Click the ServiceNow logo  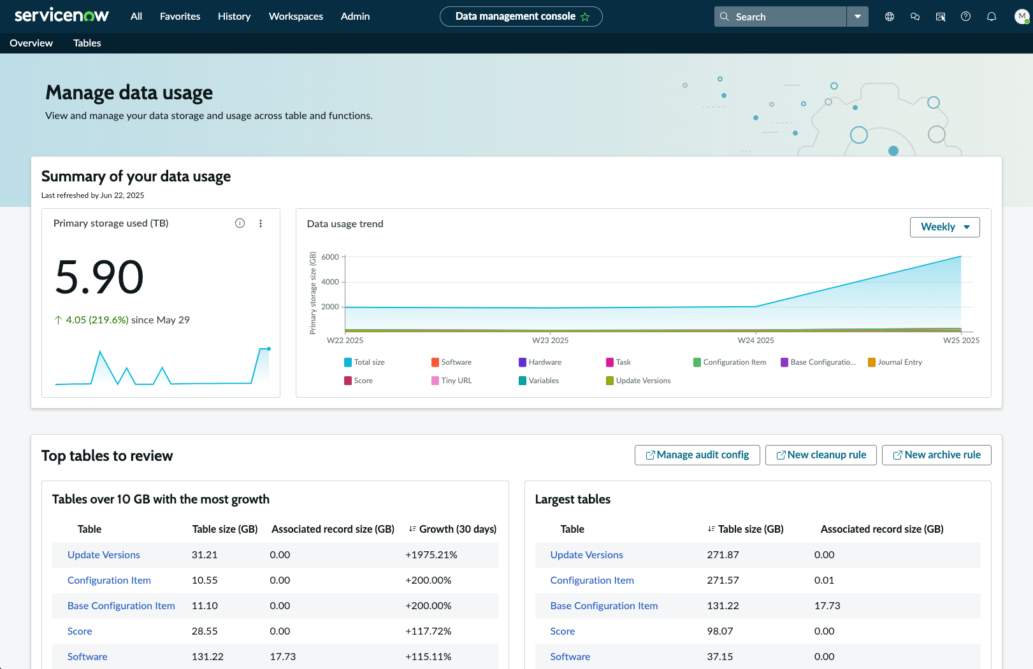[61, 16]
